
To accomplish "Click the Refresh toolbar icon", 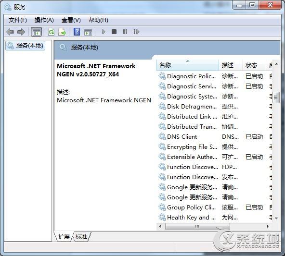I will pyautogui.click(x=51, y=32).
